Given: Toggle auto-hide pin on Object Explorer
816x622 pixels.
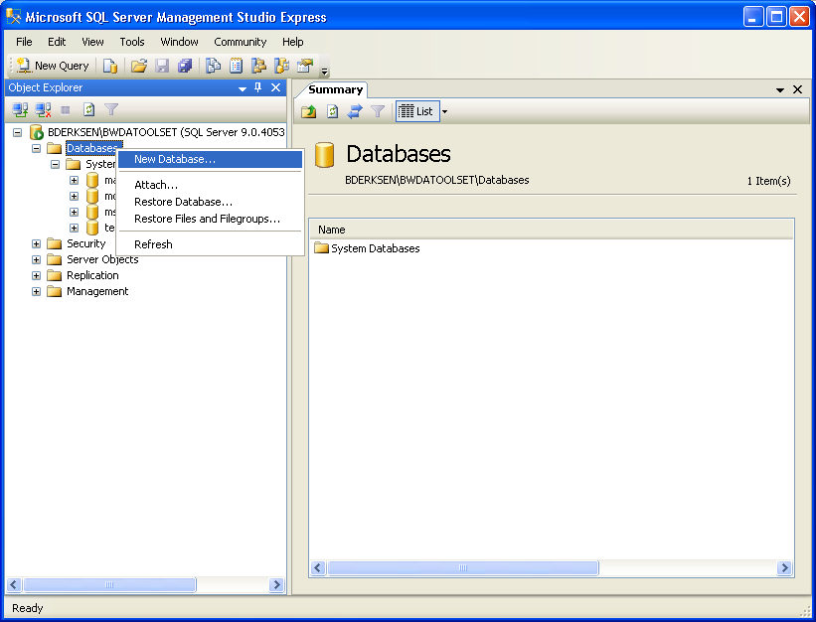Looking at the screenshot, I should (258, 87).
